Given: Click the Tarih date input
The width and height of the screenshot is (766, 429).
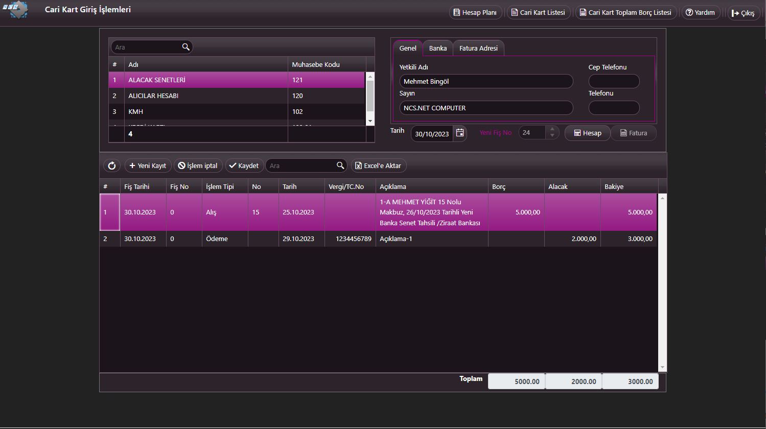Looking at the screenshot, I should (x=432, y=134).
